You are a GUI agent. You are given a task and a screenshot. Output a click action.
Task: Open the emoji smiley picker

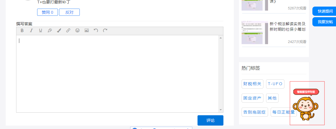77,30
